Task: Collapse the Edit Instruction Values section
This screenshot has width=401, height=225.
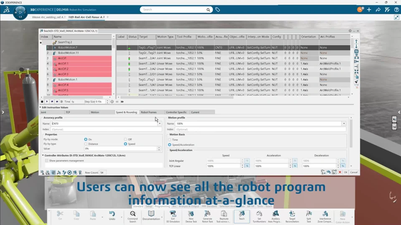Action: pyautogui.click(x=41, y=107)
